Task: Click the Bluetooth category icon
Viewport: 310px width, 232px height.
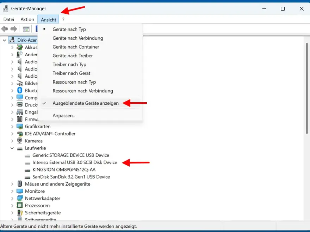Action: [x=19, y=90]
